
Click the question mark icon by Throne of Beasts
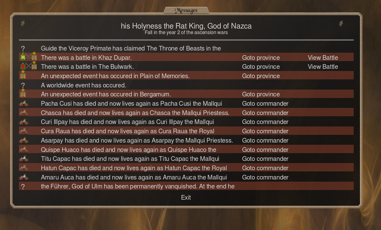click(23, 48)
